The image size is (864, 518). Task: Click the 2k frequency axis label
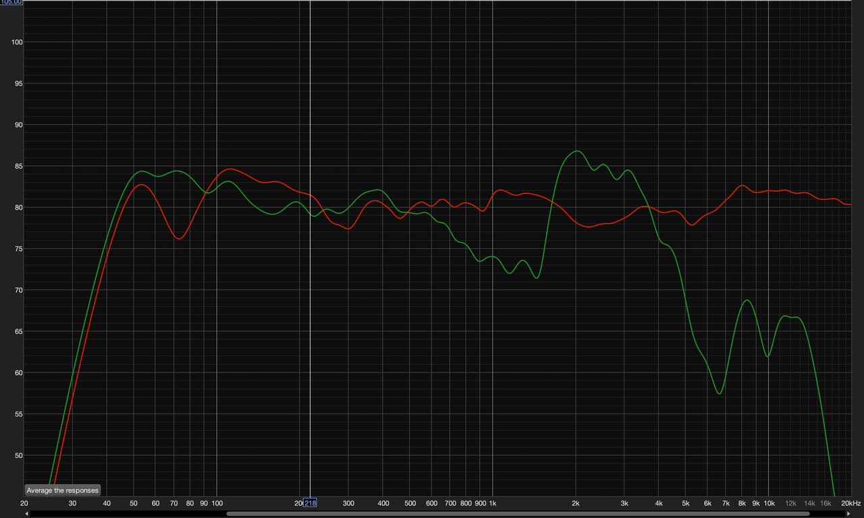pyautogui.click(x=576, y=503)
